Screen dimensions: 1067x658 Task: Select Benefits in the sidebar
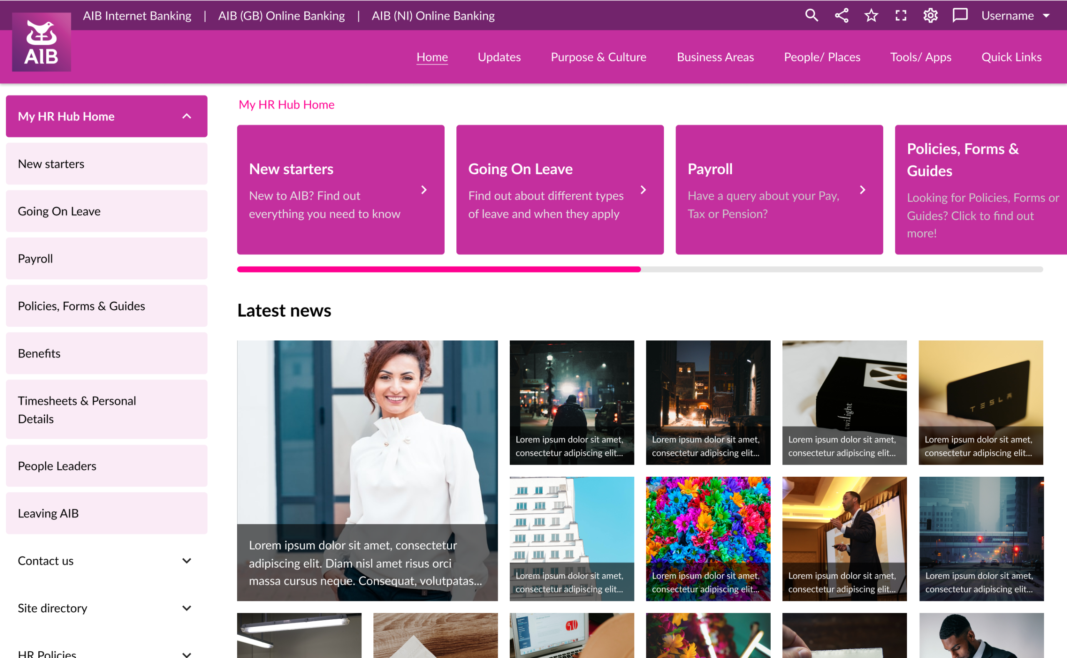(39, 353)
